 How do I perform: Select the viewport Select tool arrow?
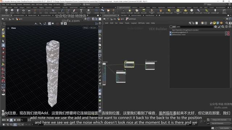pyautogui.click(x=3, y=41)
